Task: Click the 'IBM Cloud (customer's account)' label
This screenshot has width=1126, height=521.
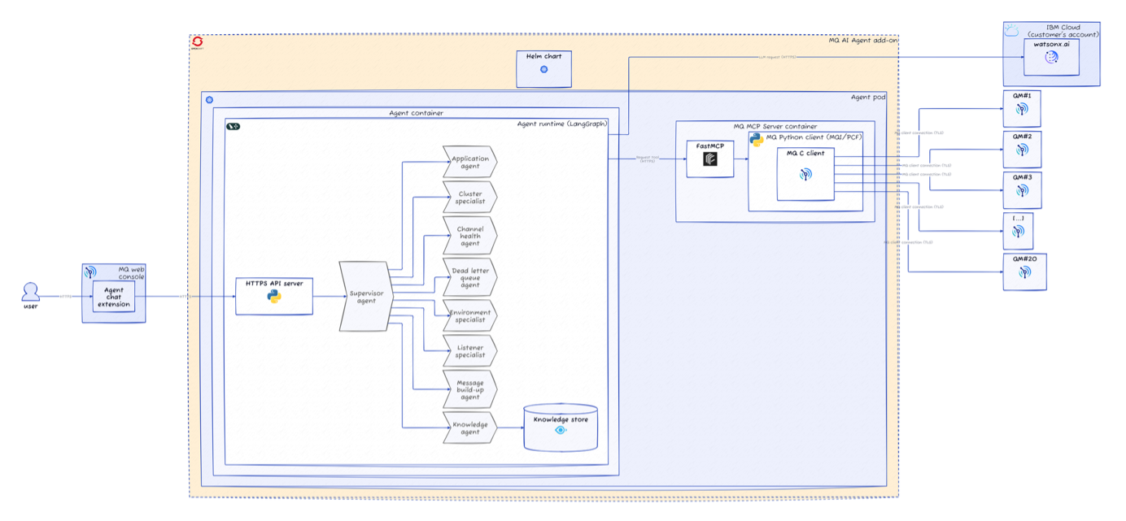Action: (1063, 31)
